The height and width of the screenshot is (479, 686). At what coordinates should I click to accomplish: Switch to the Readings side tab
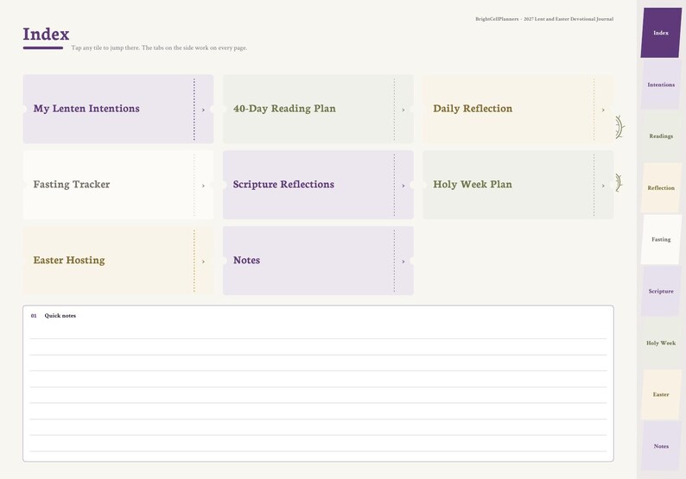tap(661, 136)
